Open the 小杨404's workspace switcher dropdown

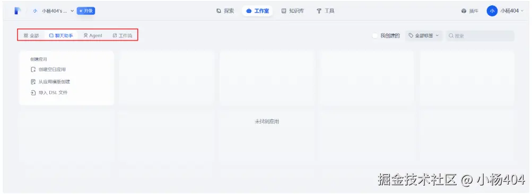click(53, 11)
